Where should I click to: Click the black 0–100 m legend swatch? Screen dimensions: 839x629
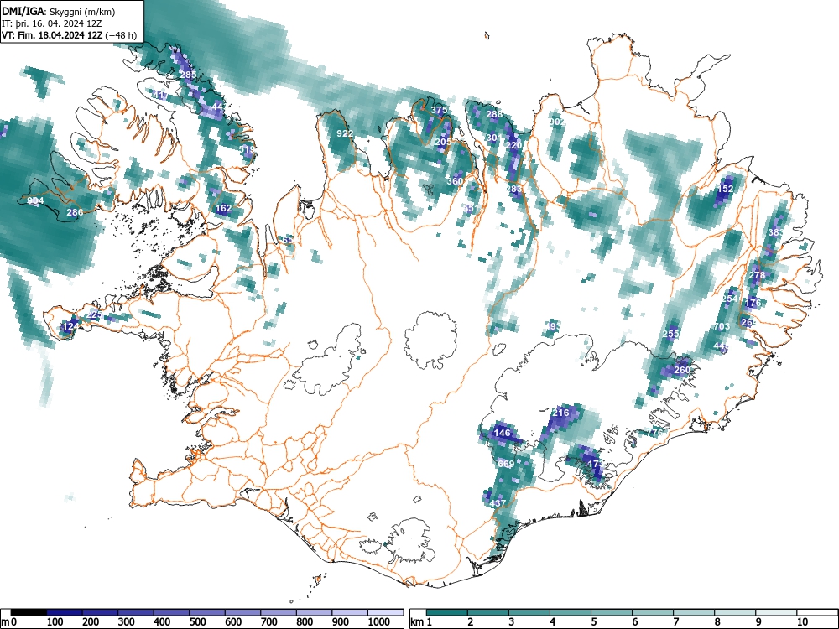point(29,612)
